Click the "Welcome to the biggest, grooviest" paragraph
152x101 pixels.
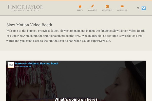coord(76,36)
